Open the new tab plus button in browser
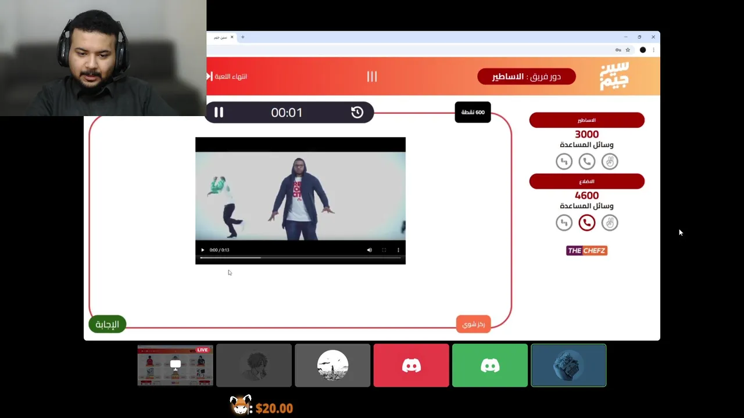Screen dimensions: 744x418 (x=243, y=37)
